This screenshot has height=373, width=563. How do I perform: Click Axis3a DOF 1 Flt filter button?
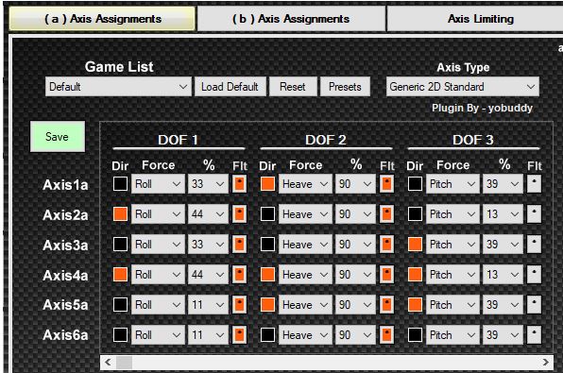(240, 245)
